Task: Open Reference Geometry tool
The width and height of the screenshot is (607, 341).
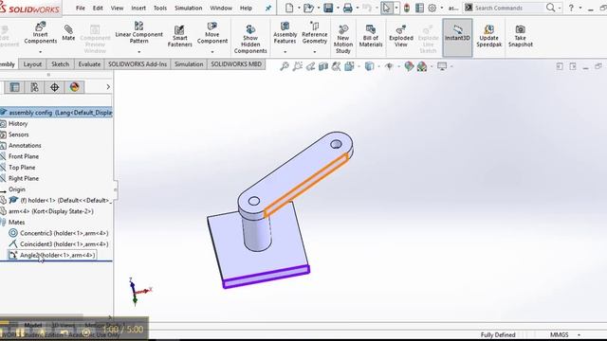Action: [x=315, y=33]
